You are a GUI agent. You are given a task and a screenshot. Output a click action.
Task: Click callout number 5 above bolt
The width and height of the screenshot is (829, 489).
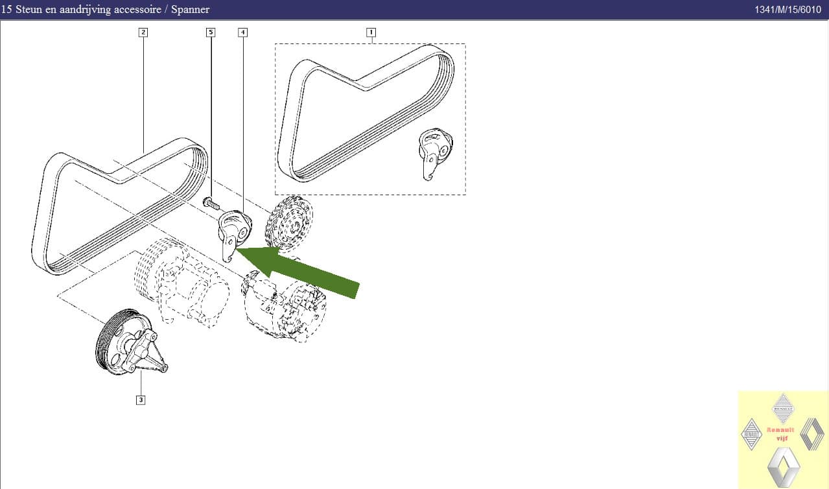[x=211, y=32]
